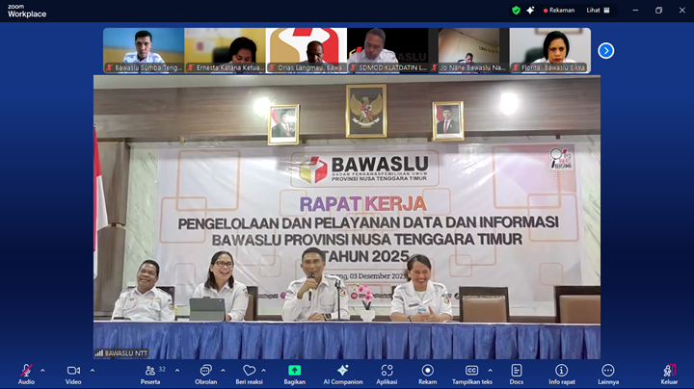This screenshot has height=389, width=694.
Task: Click the Zoom Workplace logo
Action: pos(27,11)
